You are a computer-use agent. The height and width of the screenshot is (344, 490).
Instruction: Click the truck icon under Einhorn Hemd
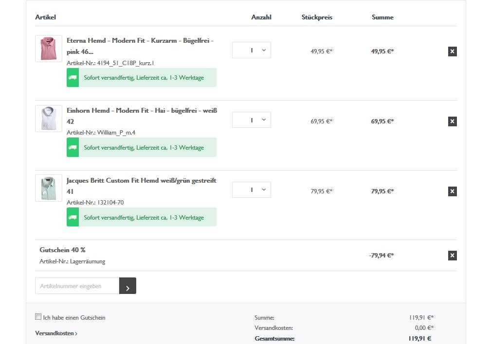[x=73, y=147]
